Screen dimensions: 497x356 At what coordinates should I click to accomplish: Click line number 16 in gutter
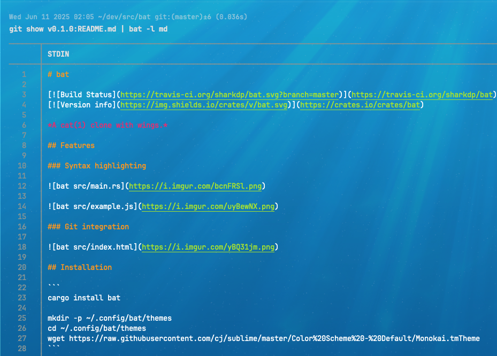pyautogui.click(x=22, y=227)
